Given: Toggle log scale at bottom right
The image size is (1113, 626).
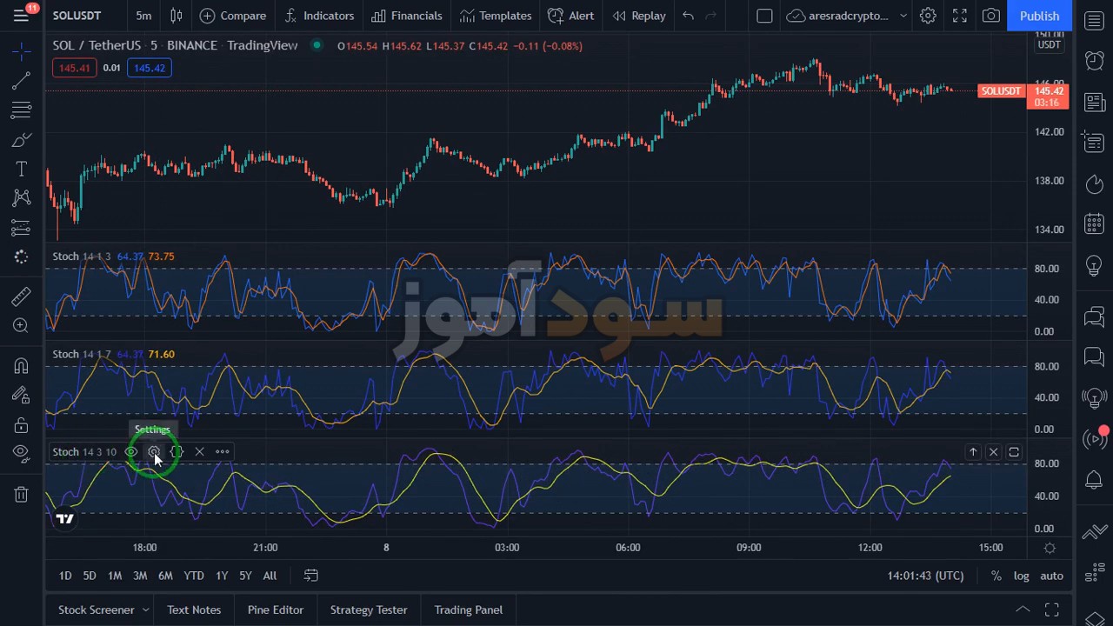Looking at the screenshot, I should click(1021, 576).
